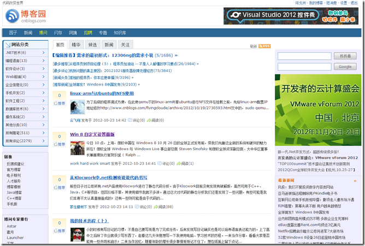
Task: Click comment bubble icon in Win 8 post
Action: (x=160, y=163)
